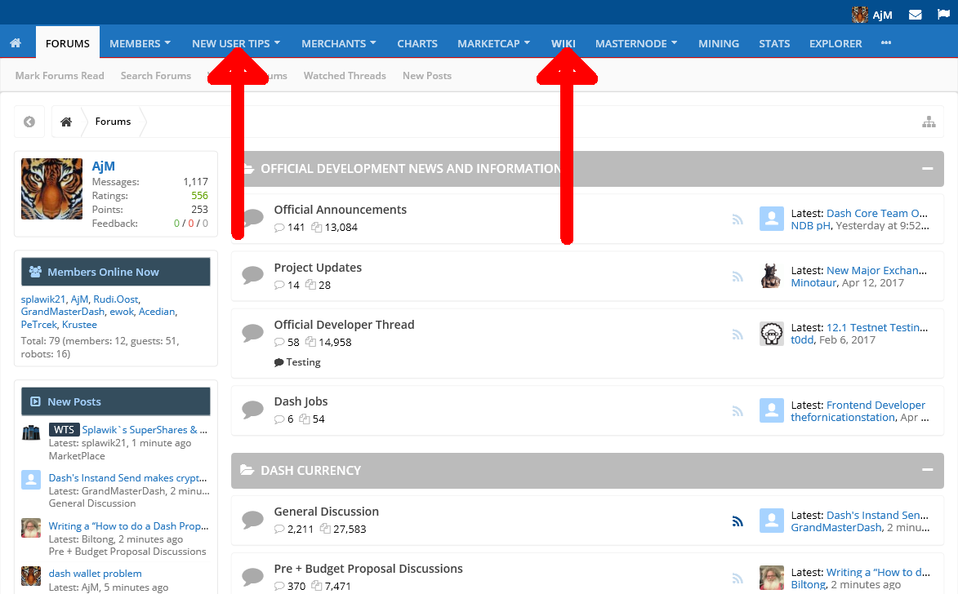Click the breadcrumb home icon
958x594 pixels.
point(66,122)
